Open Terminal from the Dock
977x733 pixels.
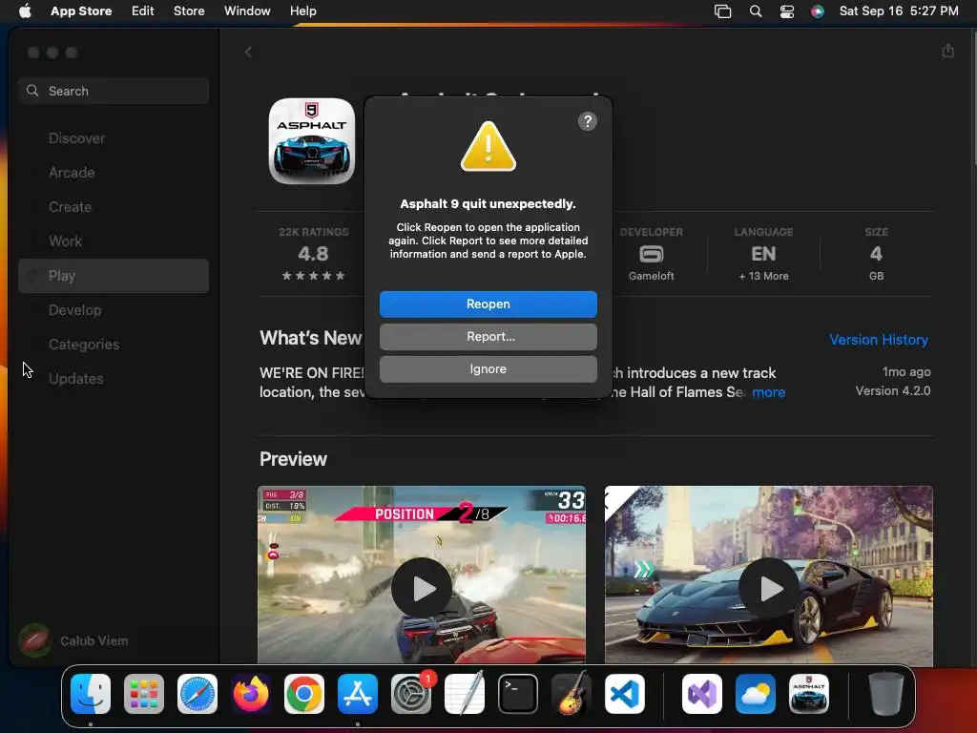tap(518, 694)
